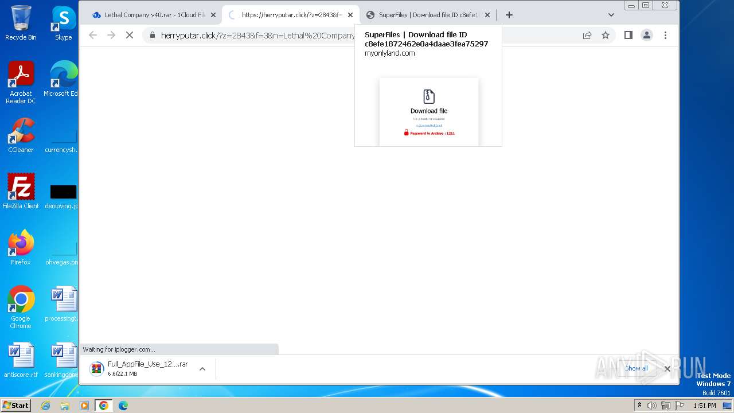
Task: Open the Chrome three-dot menu
Action: pyautogui.click(x=665, y=35)
